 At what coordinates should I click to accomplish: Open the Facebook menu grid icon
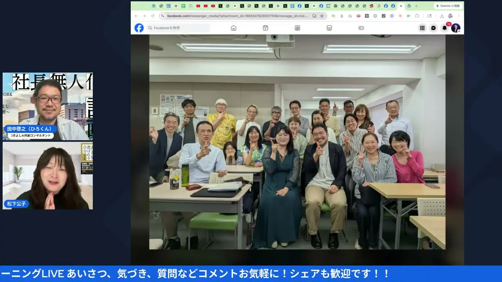click(422, 28)
